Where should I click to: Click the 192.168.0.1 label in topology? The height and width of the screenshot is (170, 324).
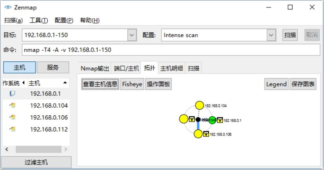pyautogui.click(x=232, y=120)
